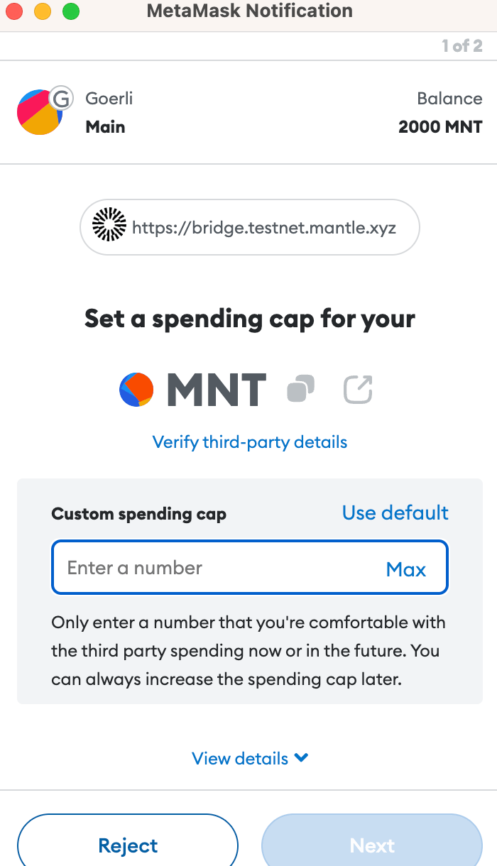Click the 1 of 2 request counter
The width and height of the screenshot is (497, 866).
pyautogui.click(x=461, y=46)
